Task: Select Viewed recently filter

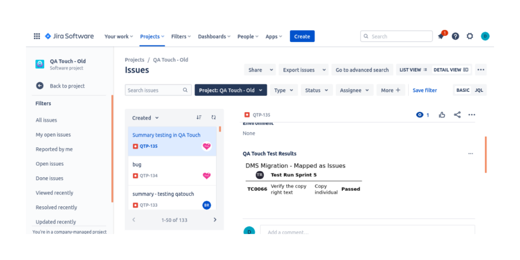Action: pyautogui.click(x=54, y=192)
